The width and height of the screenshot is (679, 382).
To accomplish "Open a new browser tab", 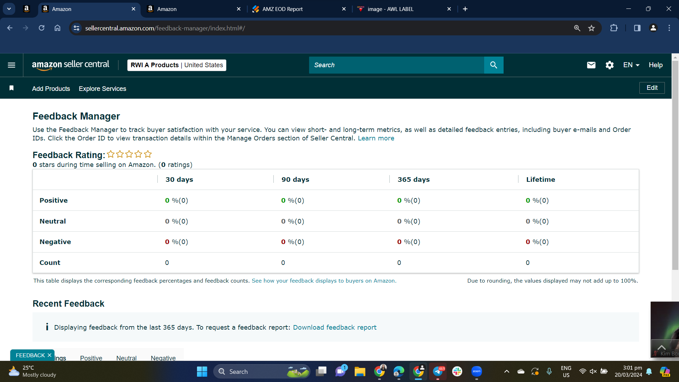I will point(465,9).
